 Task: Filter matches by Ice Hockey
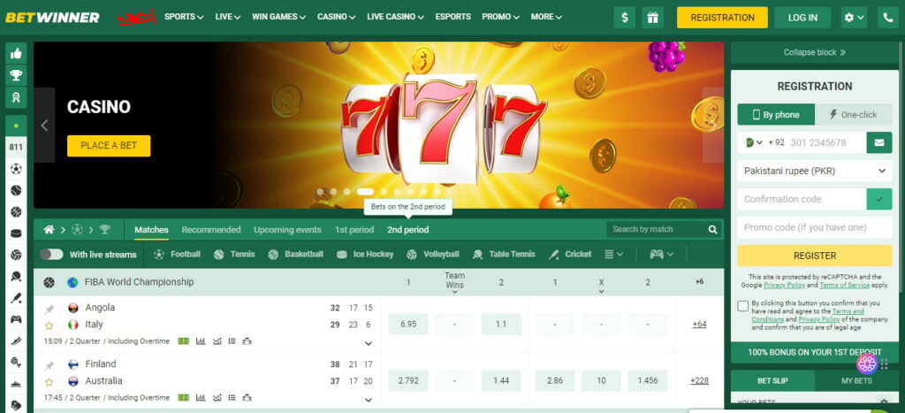coord(365,254)
